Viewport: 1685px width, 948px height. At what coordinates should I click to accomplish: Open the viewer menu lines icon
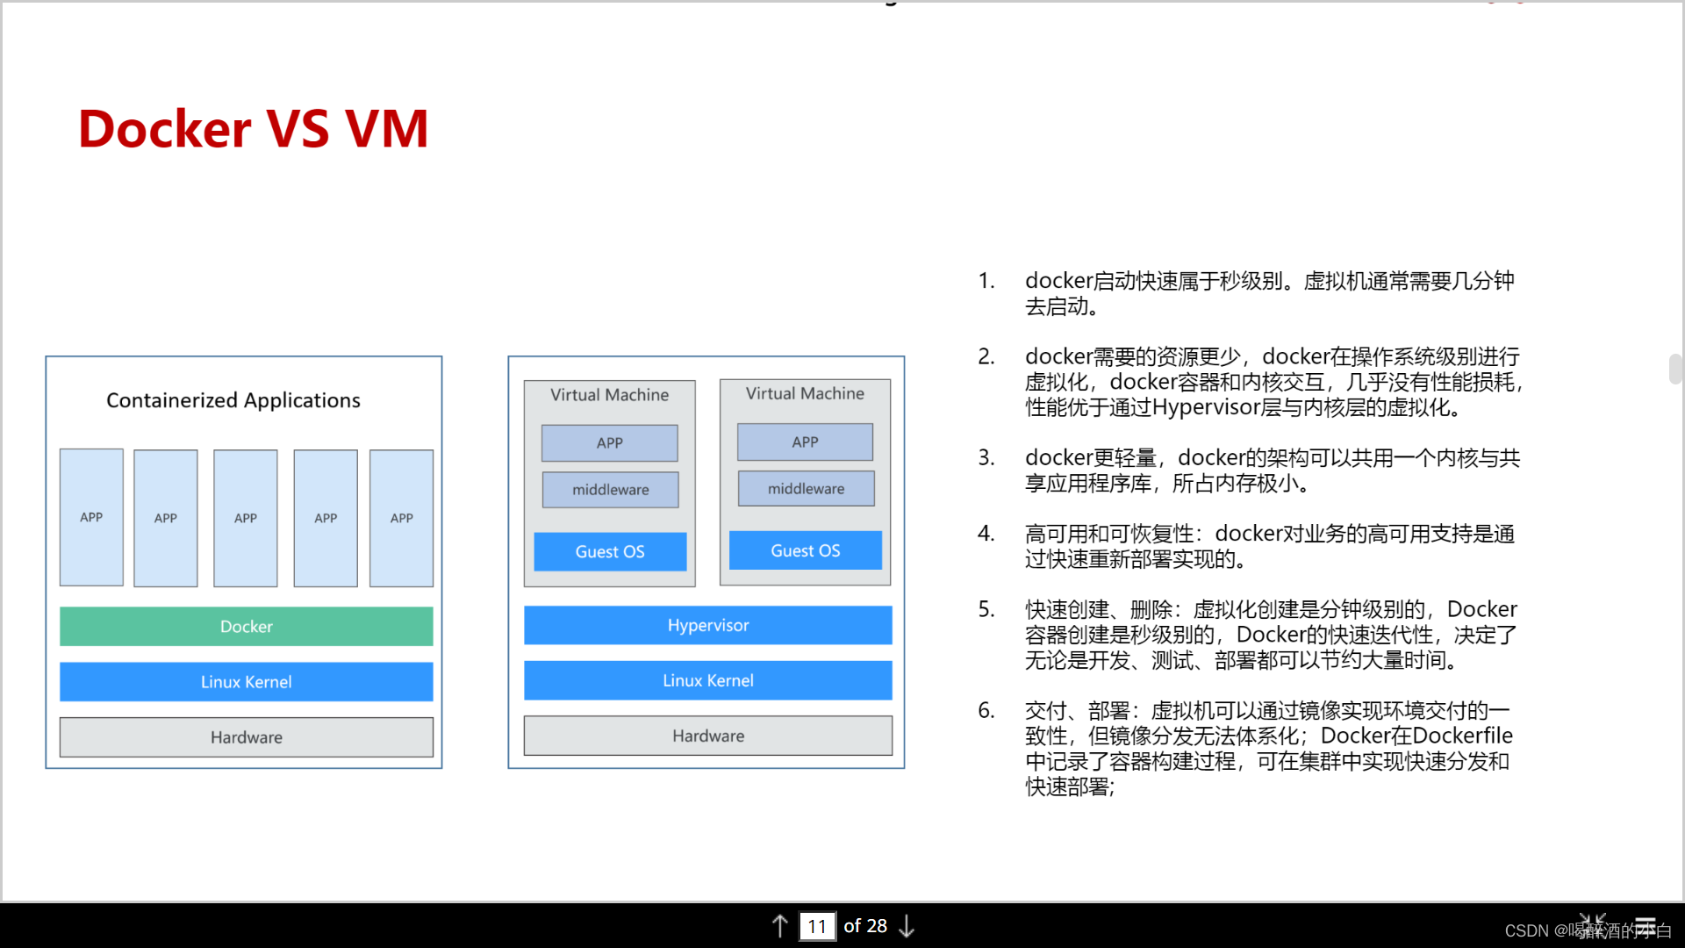[1646, 925]
